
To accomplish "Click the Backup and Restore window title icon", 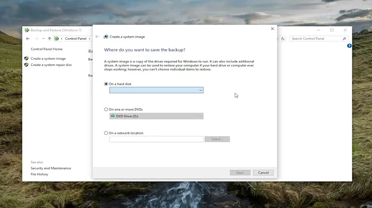I will point(27,30).
